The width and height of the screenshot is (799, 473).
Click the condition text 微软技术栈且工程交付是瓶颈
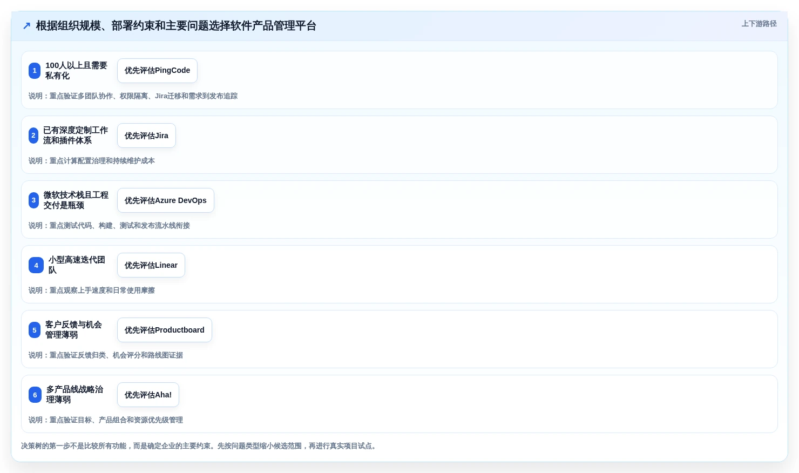click(x=76, y=200)
